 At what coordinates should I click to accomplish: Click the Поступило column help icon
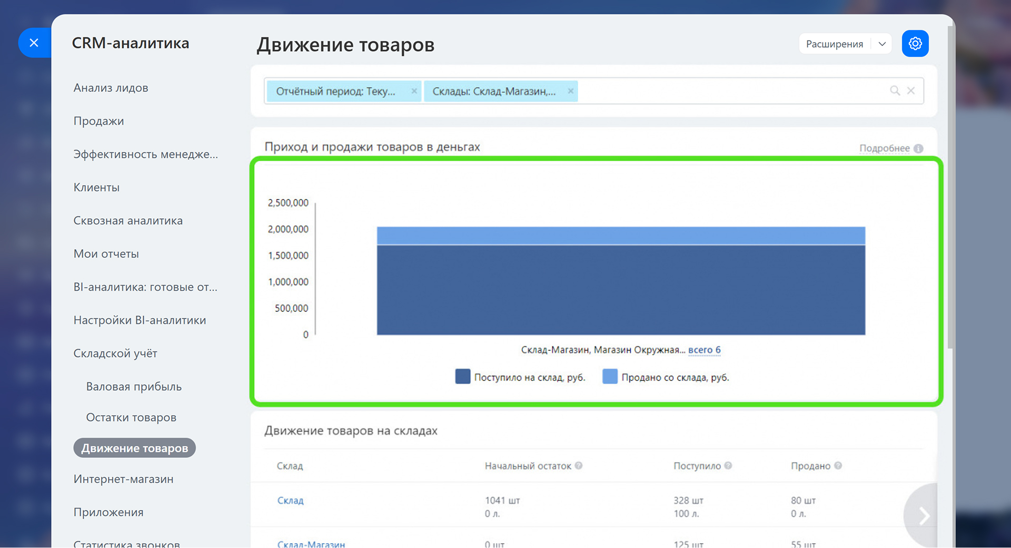pos(728,466)
